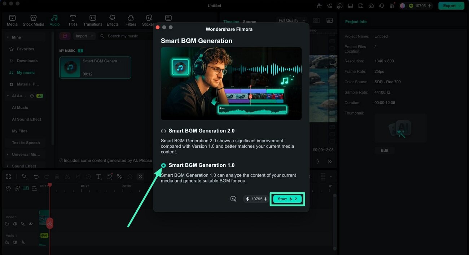Add credits with the 10795 plus pill in dialog
Screen dimensions: 469x255
tap(257, 199)
